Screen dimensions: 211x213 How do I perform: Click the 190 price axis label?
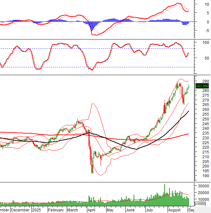coord(201,176)
